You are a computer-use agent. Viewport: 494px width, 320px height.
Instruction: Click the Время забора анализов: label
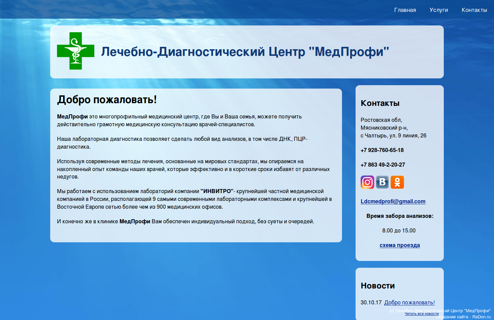click(x=400, y=216)
